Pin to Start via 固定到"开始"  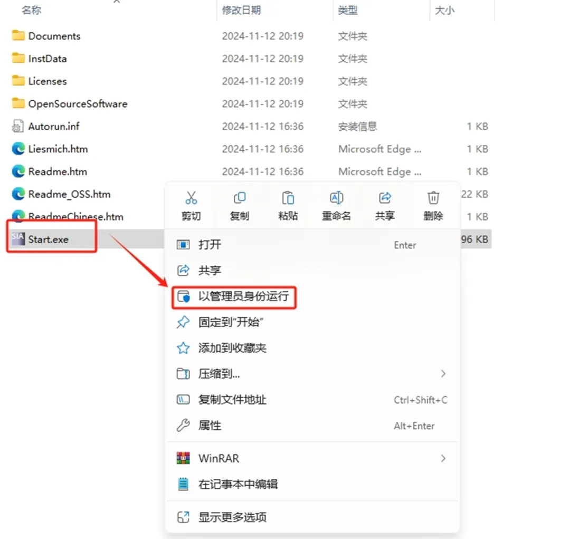click(x=312, y=322)
